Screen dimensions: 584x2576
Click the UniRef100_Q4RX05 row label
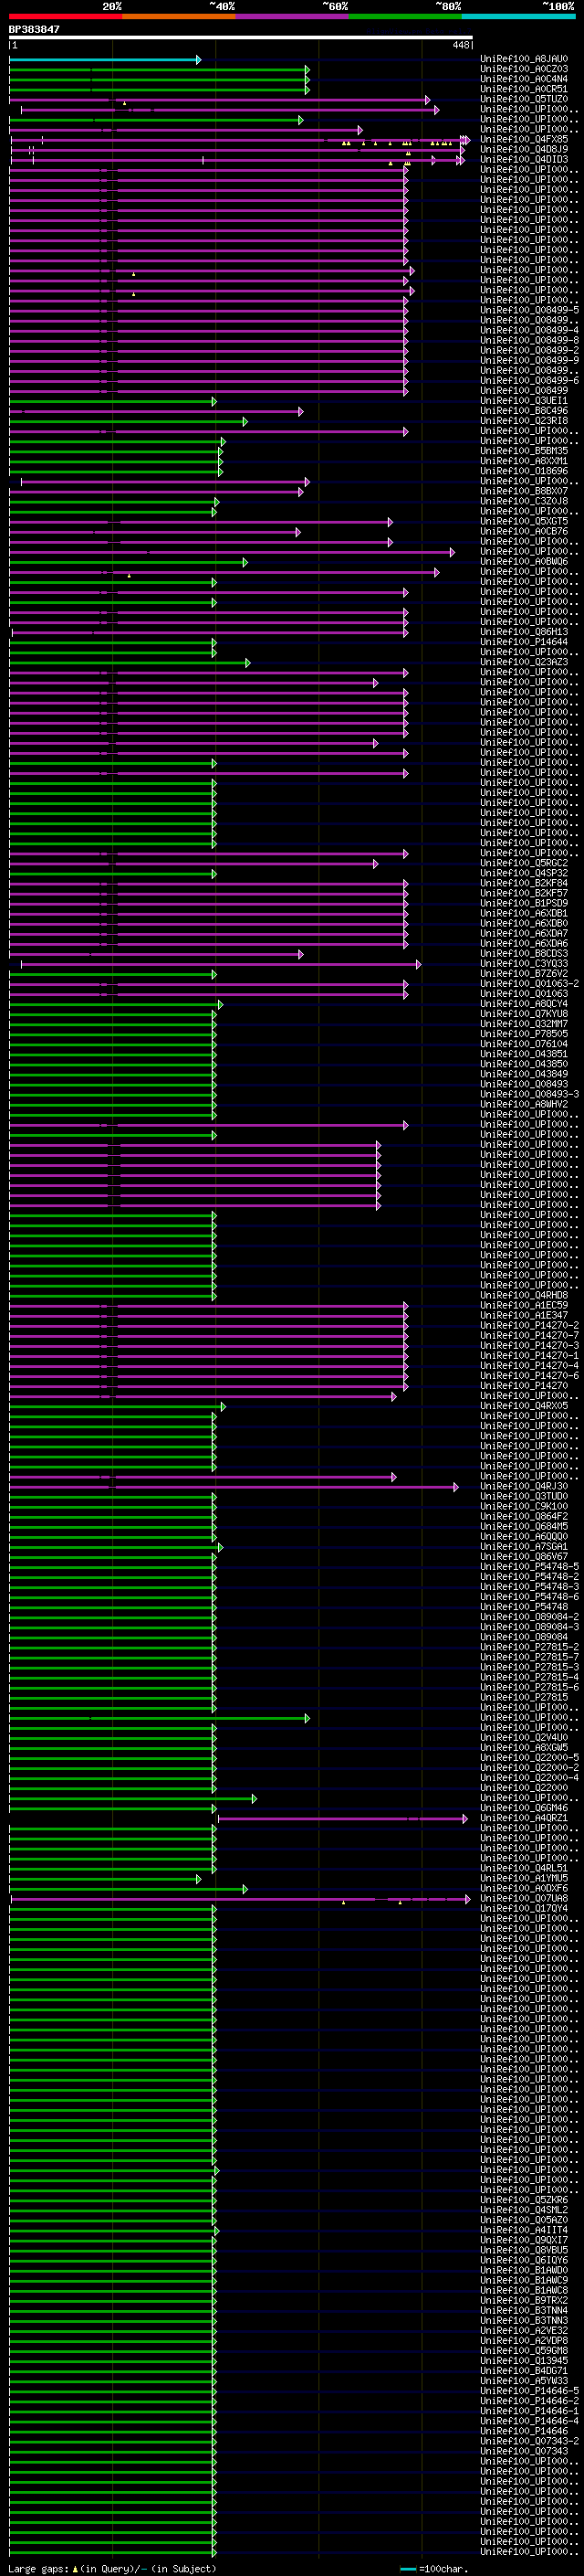(524, 1406)
